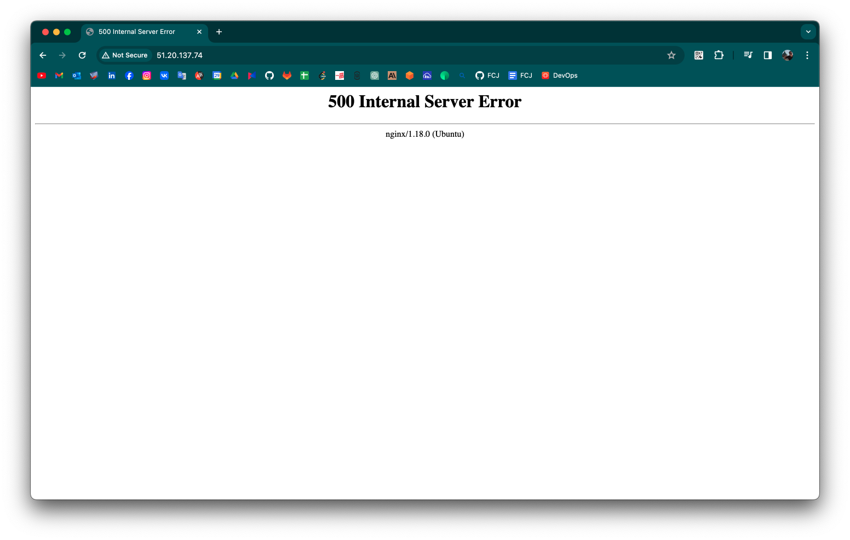Image resolution: width=850 pixels, height=540 pixels.
Task: Open the Extensions puzzle icon
Action: pos(719,55)
